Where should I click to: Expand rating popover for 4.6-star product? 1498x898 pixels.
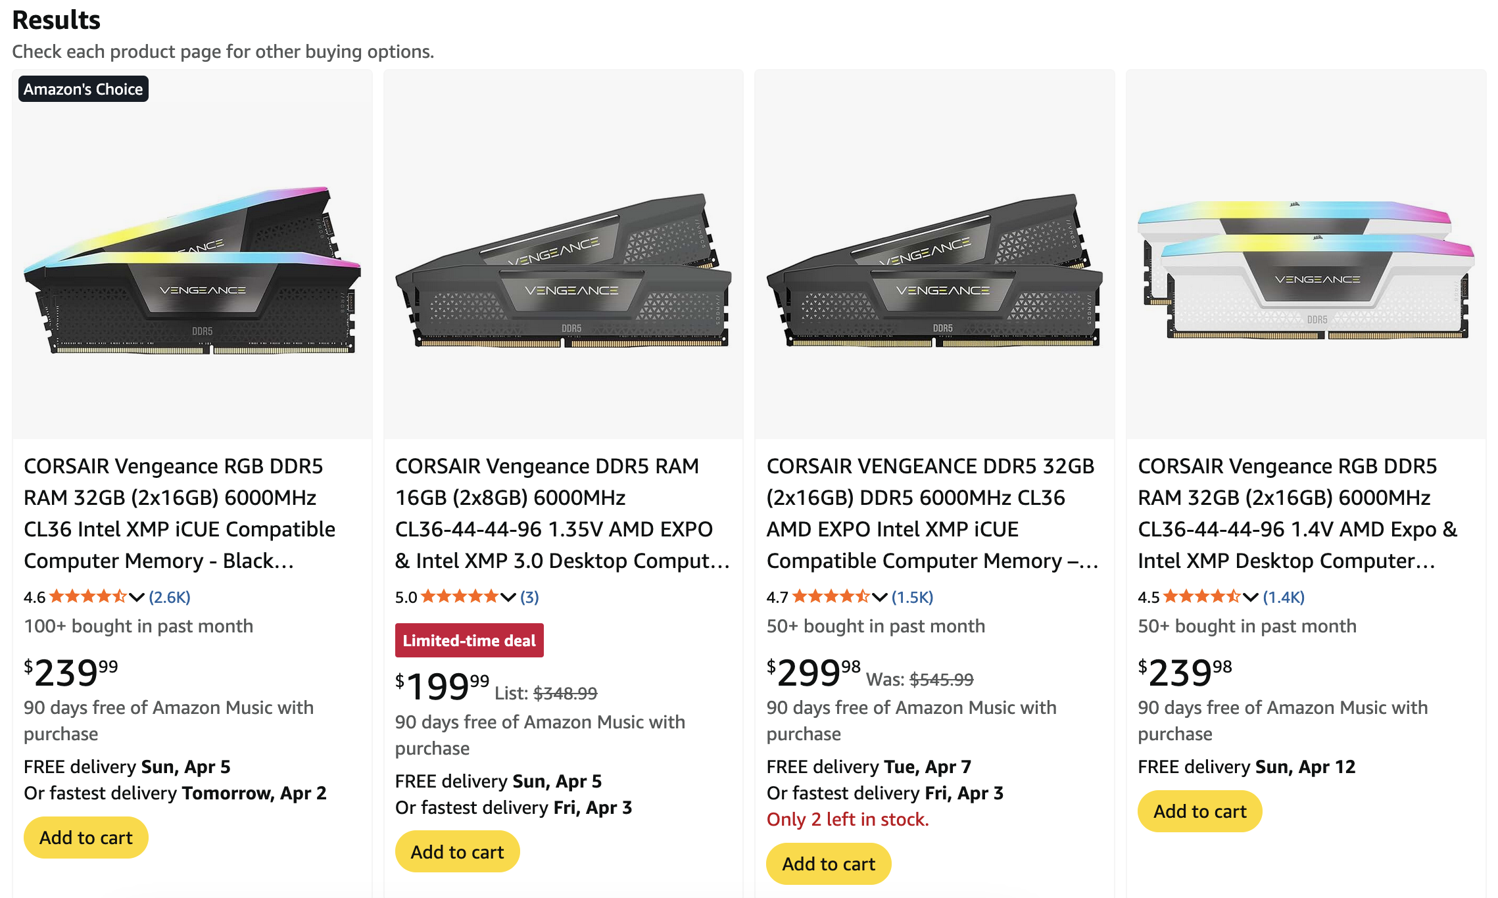click(136, 597)
